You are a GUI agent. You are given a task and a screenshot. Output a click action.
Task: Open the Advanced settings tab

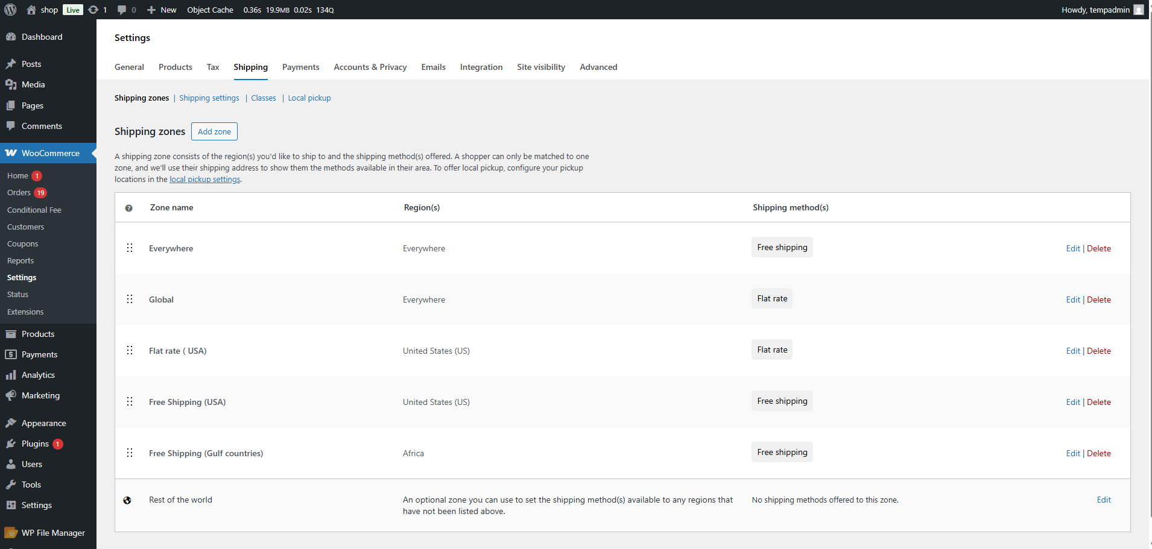point(598,67)
